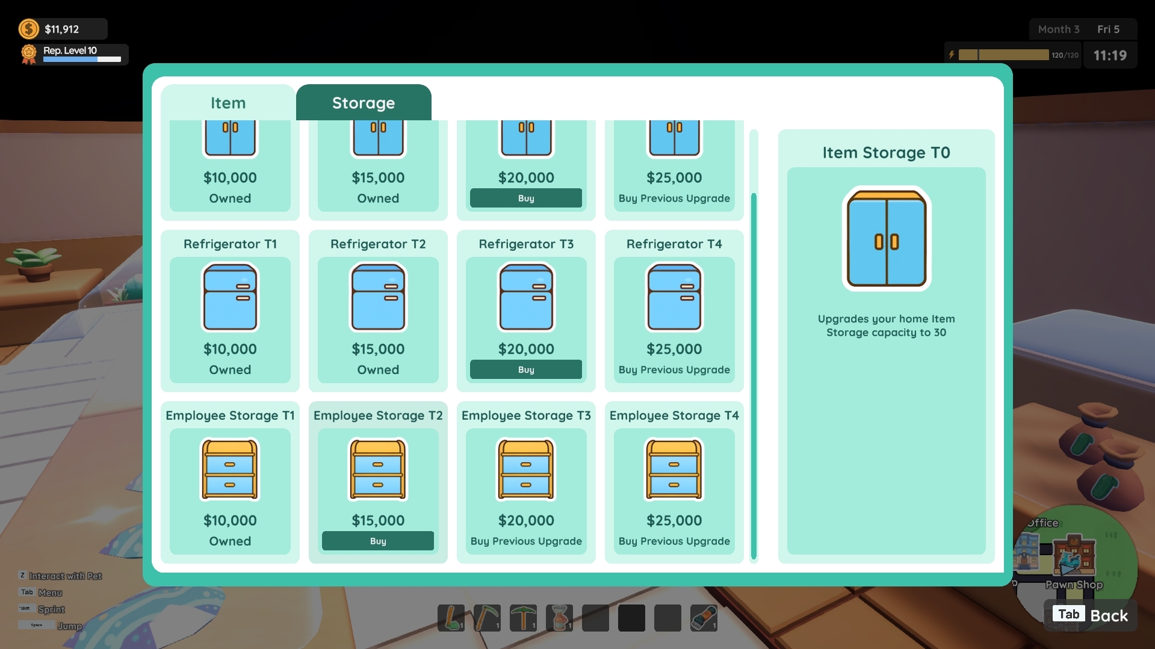Click the Refrigerator T2 fridge icon
Screen dimensions: 1155x649
378,297
